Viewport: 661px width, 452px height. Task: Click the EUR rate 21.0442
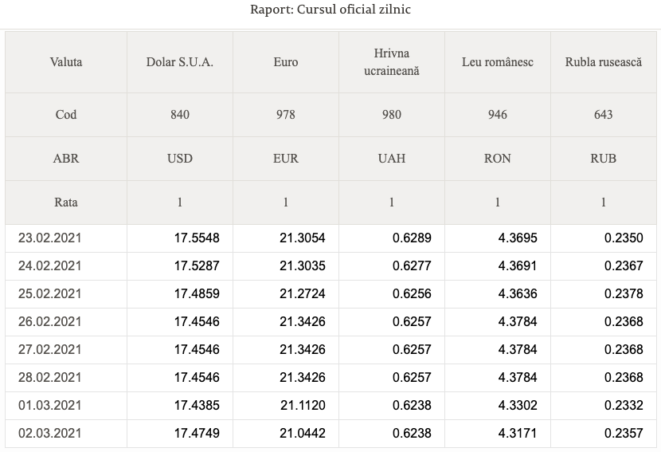(303, 434)
